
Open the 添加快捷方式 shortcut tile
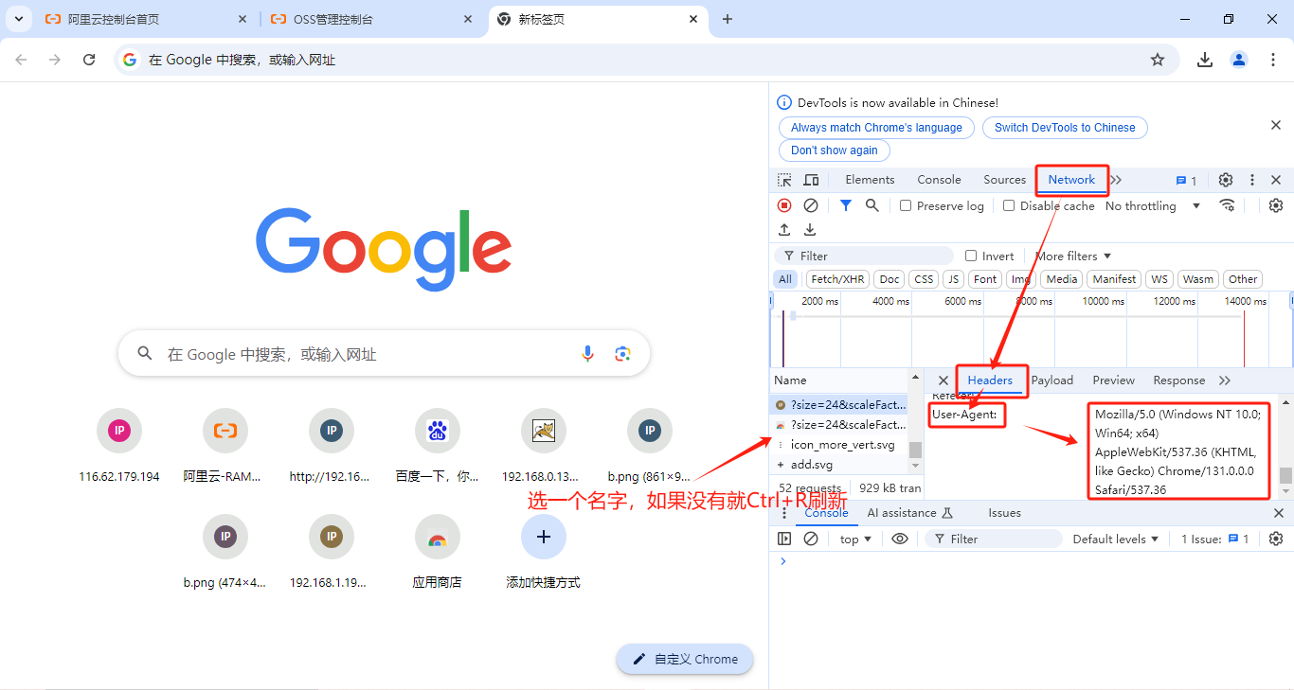coord(543,552)
